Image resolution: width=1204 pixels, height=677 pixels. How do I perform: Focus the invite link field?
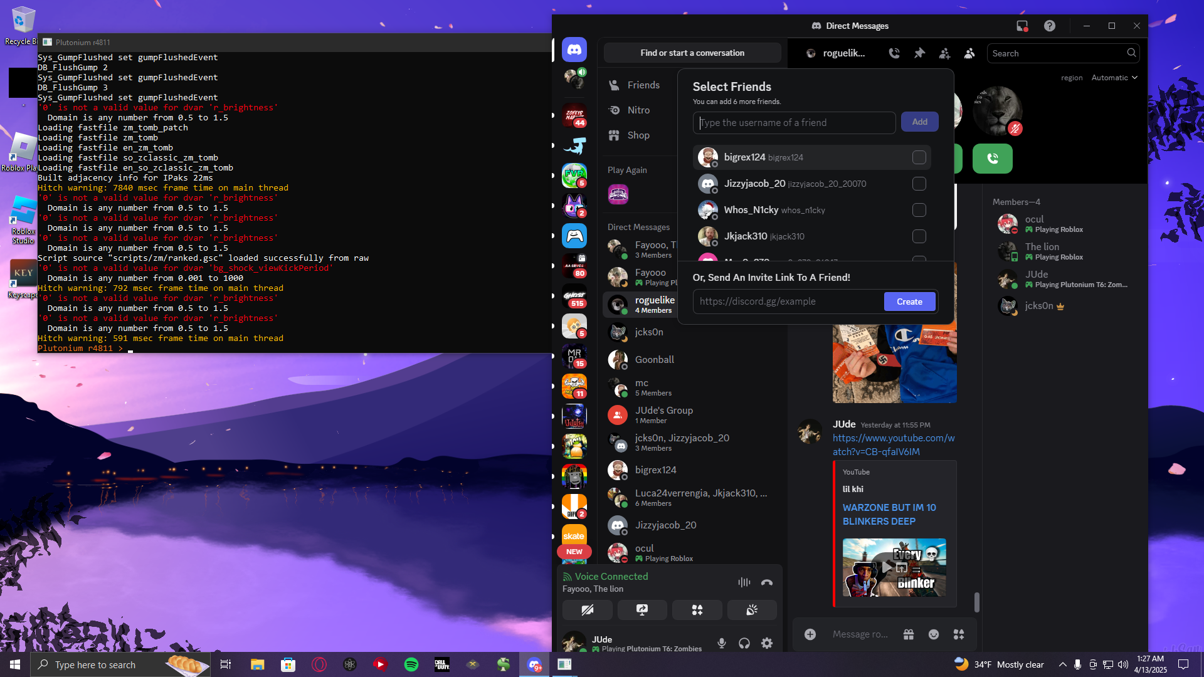pos(789,302)
